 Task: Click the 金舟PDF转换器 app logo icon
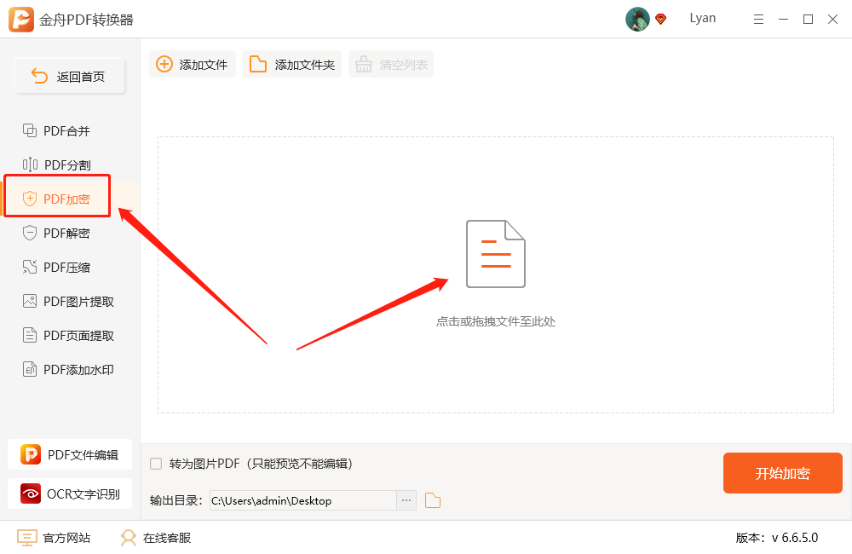tap(21, 20)
